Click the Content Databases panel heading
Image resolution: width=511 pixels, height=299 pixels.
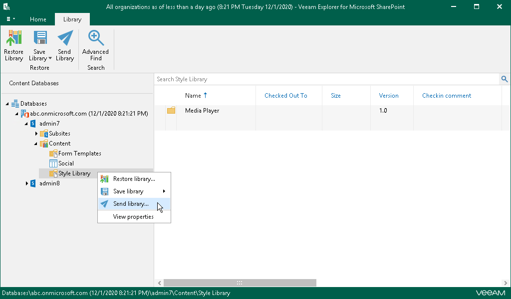[34, 83]
